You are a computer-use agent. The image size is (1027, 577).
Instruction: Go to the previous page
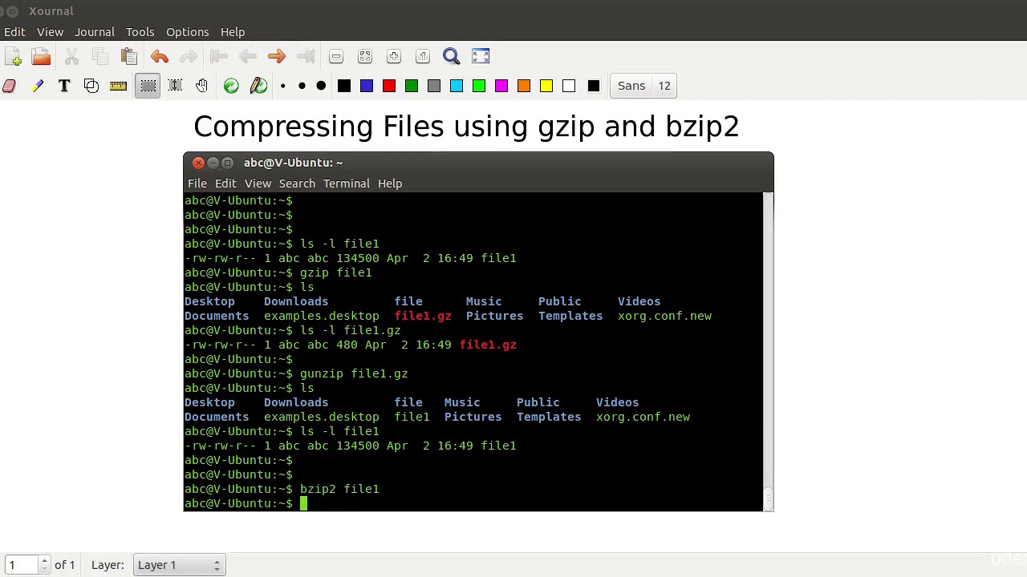[x=247, y=56]
